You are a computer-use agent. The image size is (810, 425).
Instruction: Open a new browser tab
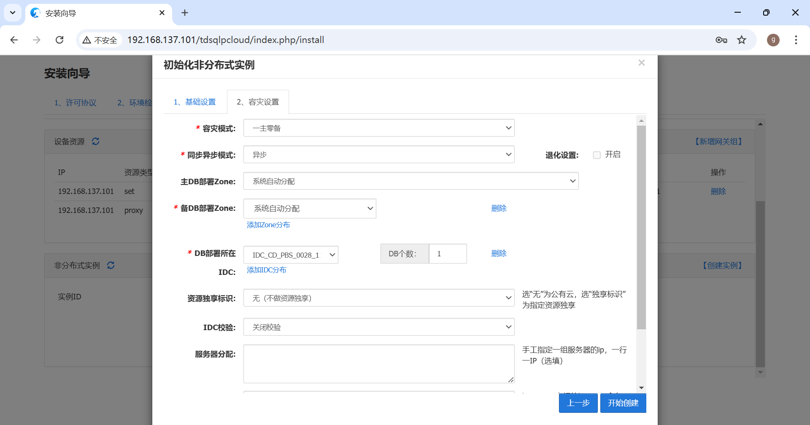pos(185,13)
